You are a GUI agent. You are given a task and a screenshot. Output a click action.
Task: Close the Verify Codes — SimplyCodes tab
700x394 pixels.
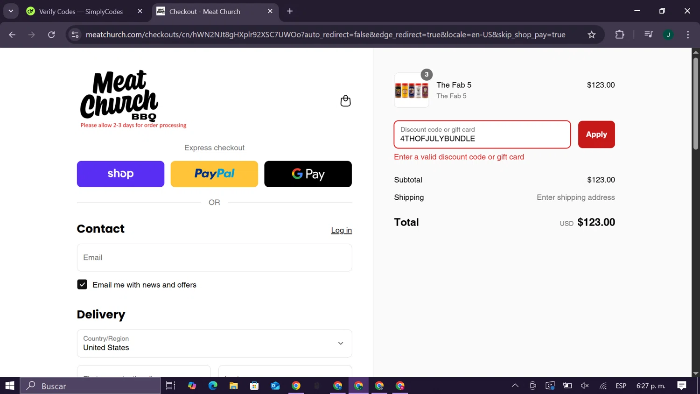[x=140, y=11]
